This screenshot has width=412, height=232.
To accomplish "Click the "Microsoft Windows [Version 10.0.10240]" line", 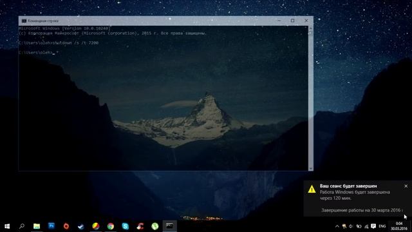I will (64, 28).
